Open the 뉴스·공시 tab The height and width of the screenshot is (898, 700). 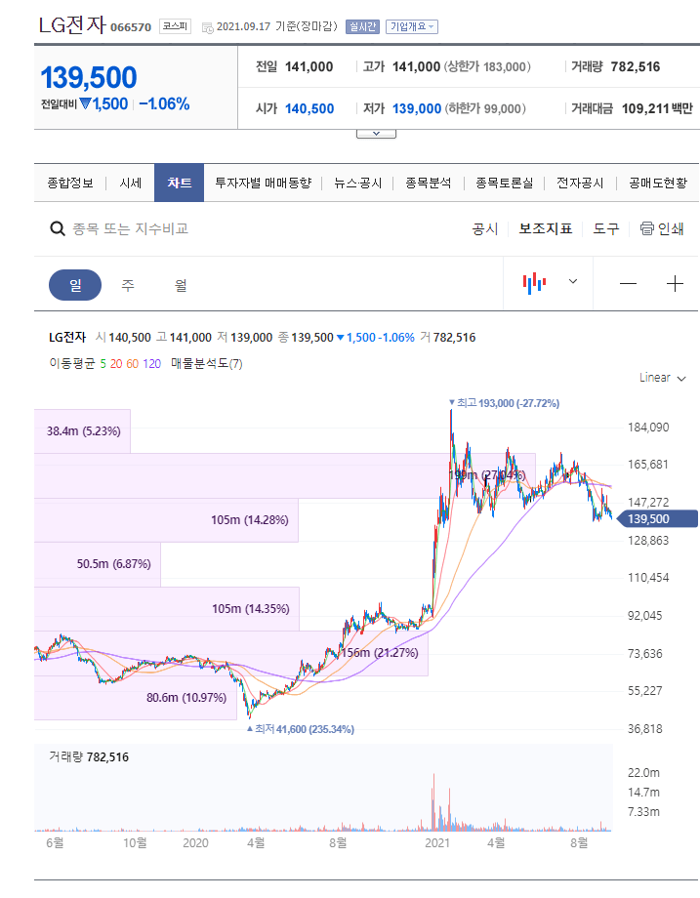click(358, 183)
